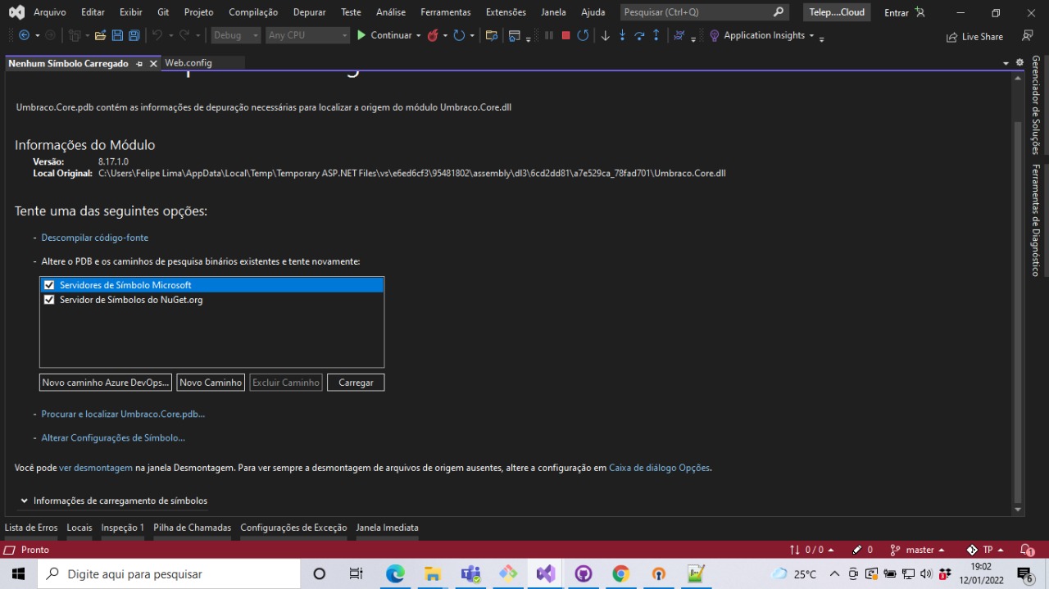Open Microsoft Teams from the taskbar
The width and height of the screenshot is (1049, 589).
470,573
